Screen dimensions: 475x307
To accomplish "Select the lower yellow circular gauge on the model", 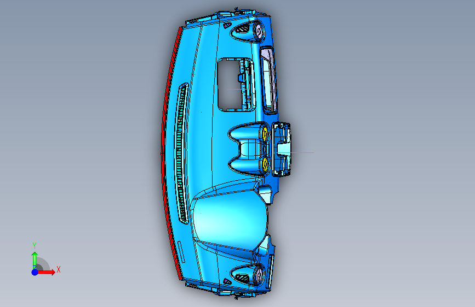I will click(265, 164).
